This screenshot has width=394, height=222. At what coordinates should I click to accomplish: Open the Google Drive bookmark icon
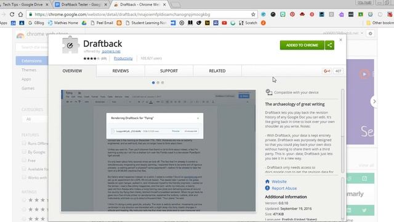tap(84, 23)
